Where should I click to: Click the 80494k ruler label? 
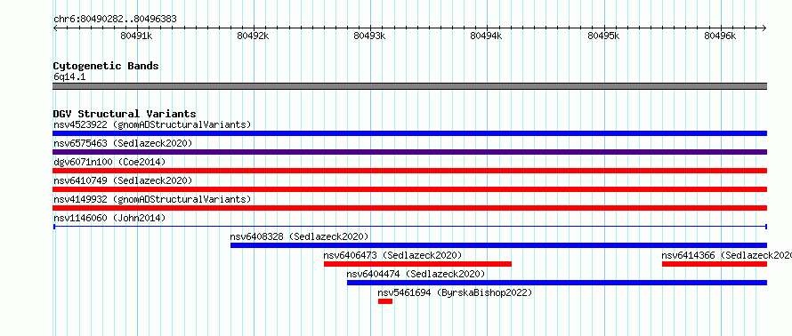tap(487, 36)
